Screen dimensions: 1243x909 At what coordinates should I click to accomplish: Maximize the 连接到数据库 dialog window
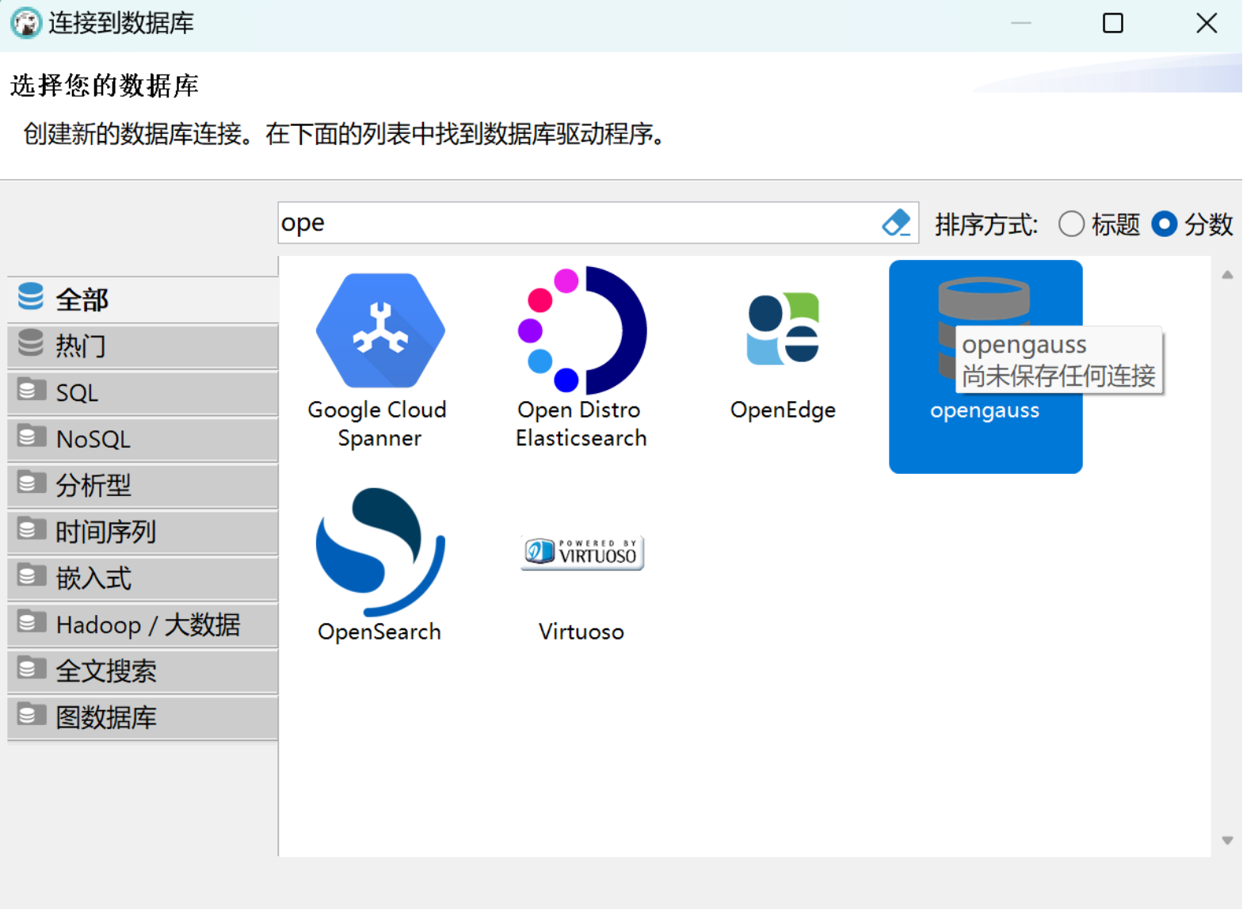(1113, 23)
